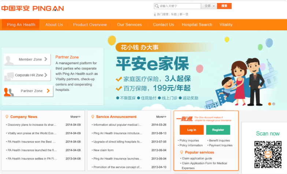
Task: Switch to the gray second carousel dot
Action: (x=274, y=104)
